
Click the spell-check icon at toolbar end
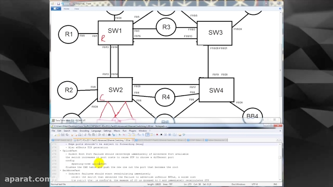click(x=184, y=135)
